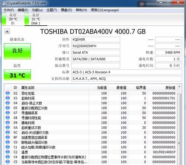Click the blue status icon for ID 08
Image resolution: width=186 pixels, height=165 pixels.
point(8,118)
